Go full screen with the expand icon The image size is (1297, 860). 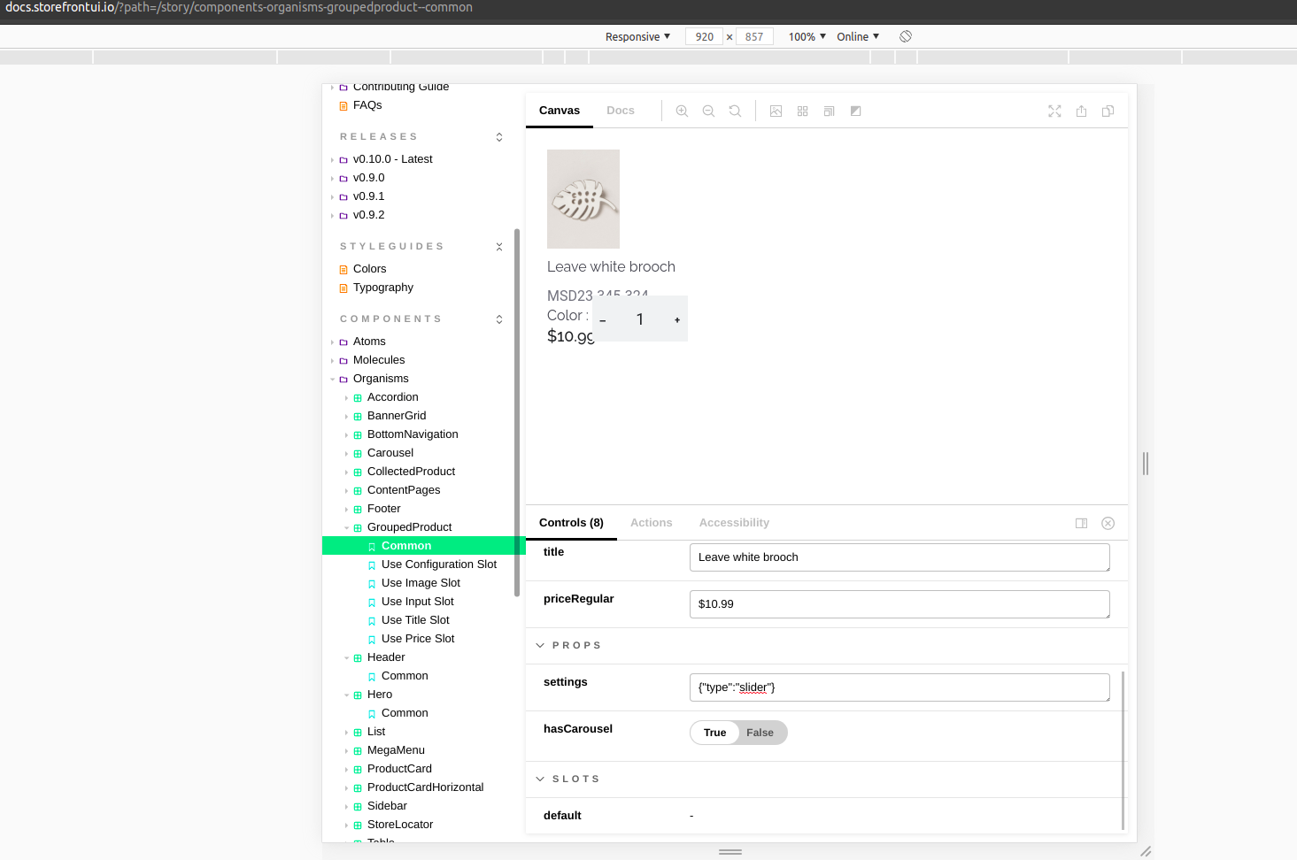(x=1054, y=111)
